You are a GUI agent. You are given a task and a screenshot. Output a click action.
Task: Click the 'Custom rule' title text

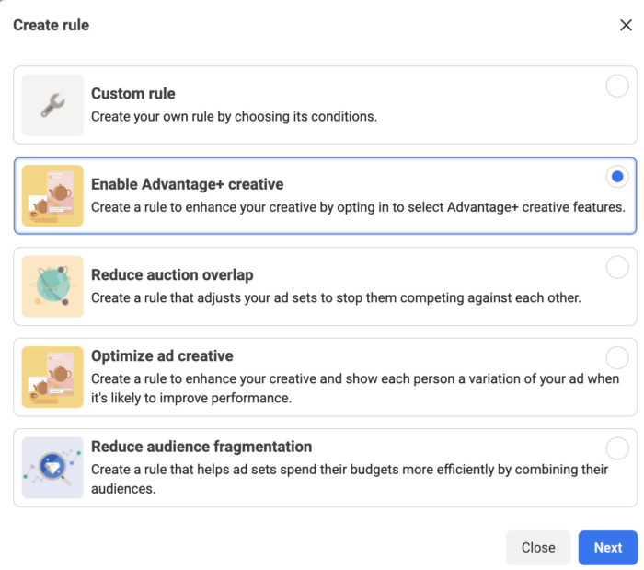pos(133,94)
